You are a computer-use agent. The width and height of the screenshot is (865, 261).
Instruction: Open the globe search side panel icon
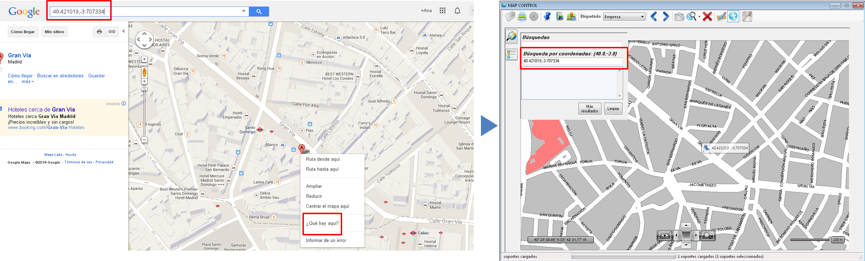(x=511, y=36)
